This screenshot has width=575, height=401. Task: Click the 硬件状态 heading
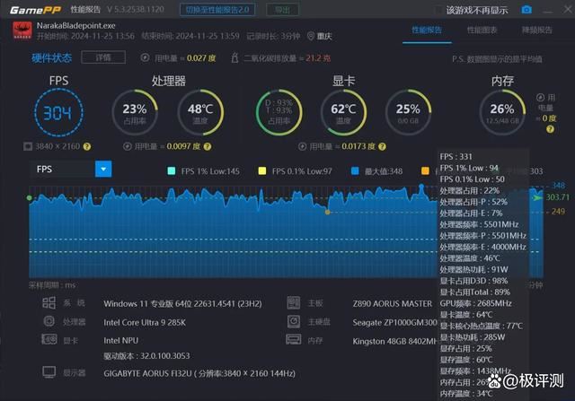pos(52,57)
